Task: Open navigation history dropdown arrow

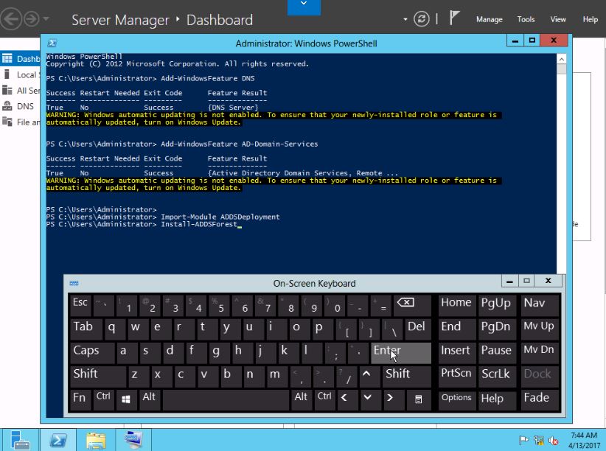Action: coord(46,18)
